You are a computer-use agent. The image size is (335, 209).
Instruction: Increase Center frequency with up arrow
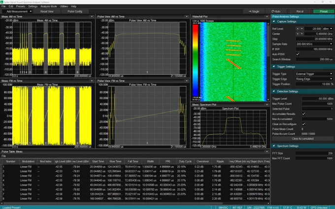298,34
